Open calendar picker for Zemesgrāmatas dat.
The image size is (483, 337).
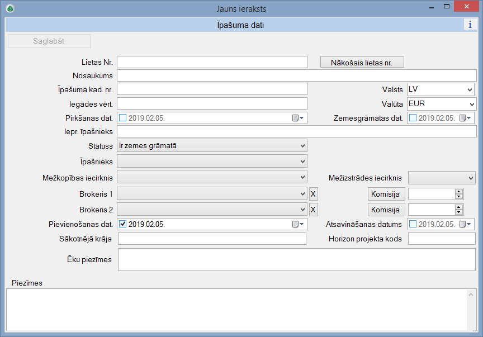point(465,118)
